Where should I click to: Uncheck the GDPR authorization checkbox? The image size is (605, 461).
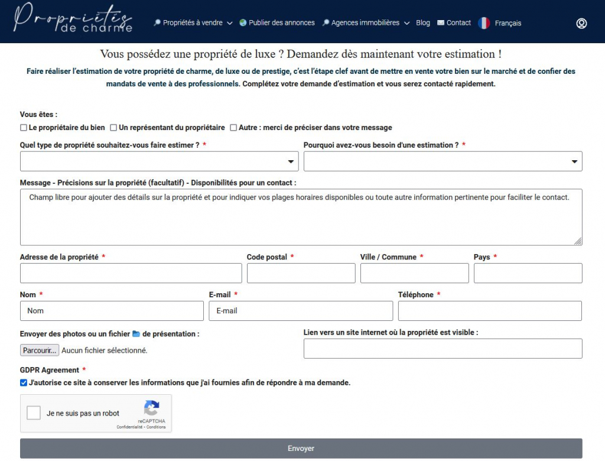tap(24, 382)
